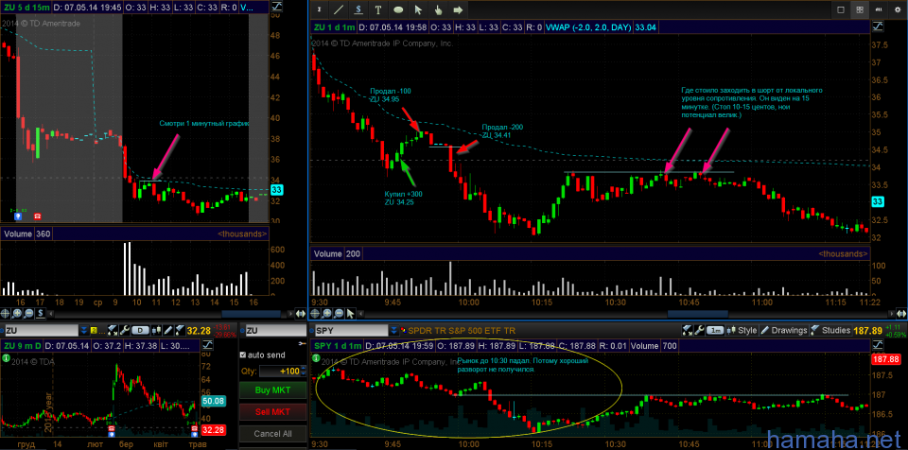Select the trendline drawing tool
Image resolution: width=908 pixels, height=450 pixels.
point(339,9)
